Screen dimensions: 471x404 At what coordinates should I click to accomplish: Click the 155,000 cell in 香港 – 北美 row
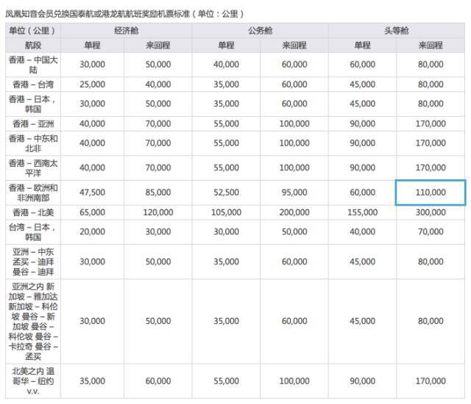[x=362, y=212]
